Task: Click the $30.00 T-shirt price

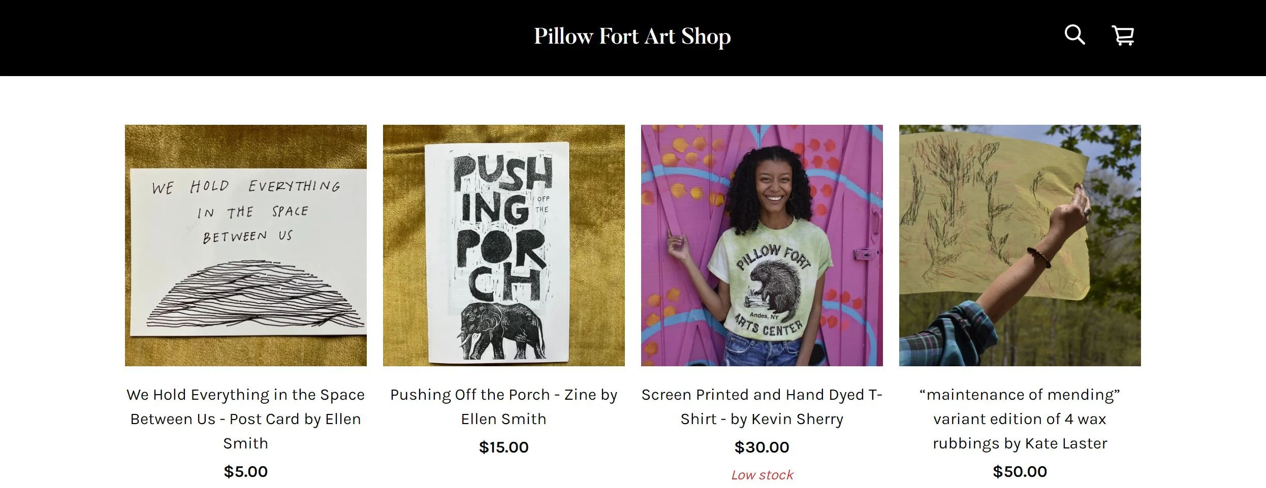Action: [x=762, y=447]
